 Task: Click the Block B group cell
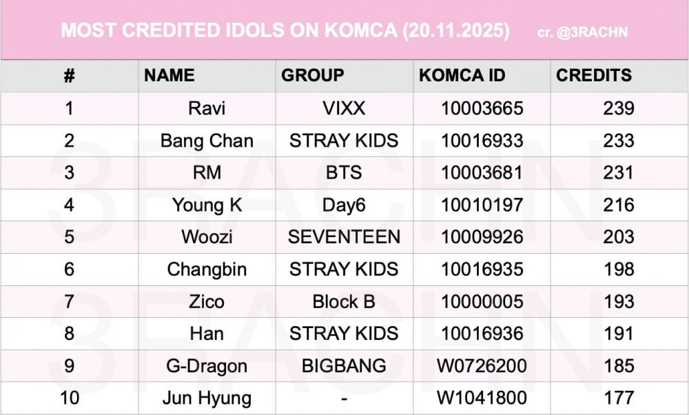(343, 301)
